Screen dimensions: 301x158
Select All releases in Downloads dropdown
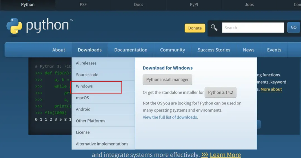103,63
